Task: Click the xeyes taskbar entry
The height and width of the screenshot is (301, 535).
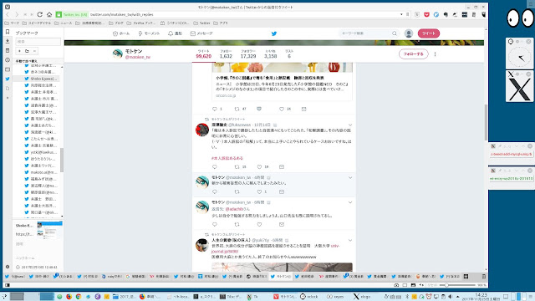Action: (335, 297)
